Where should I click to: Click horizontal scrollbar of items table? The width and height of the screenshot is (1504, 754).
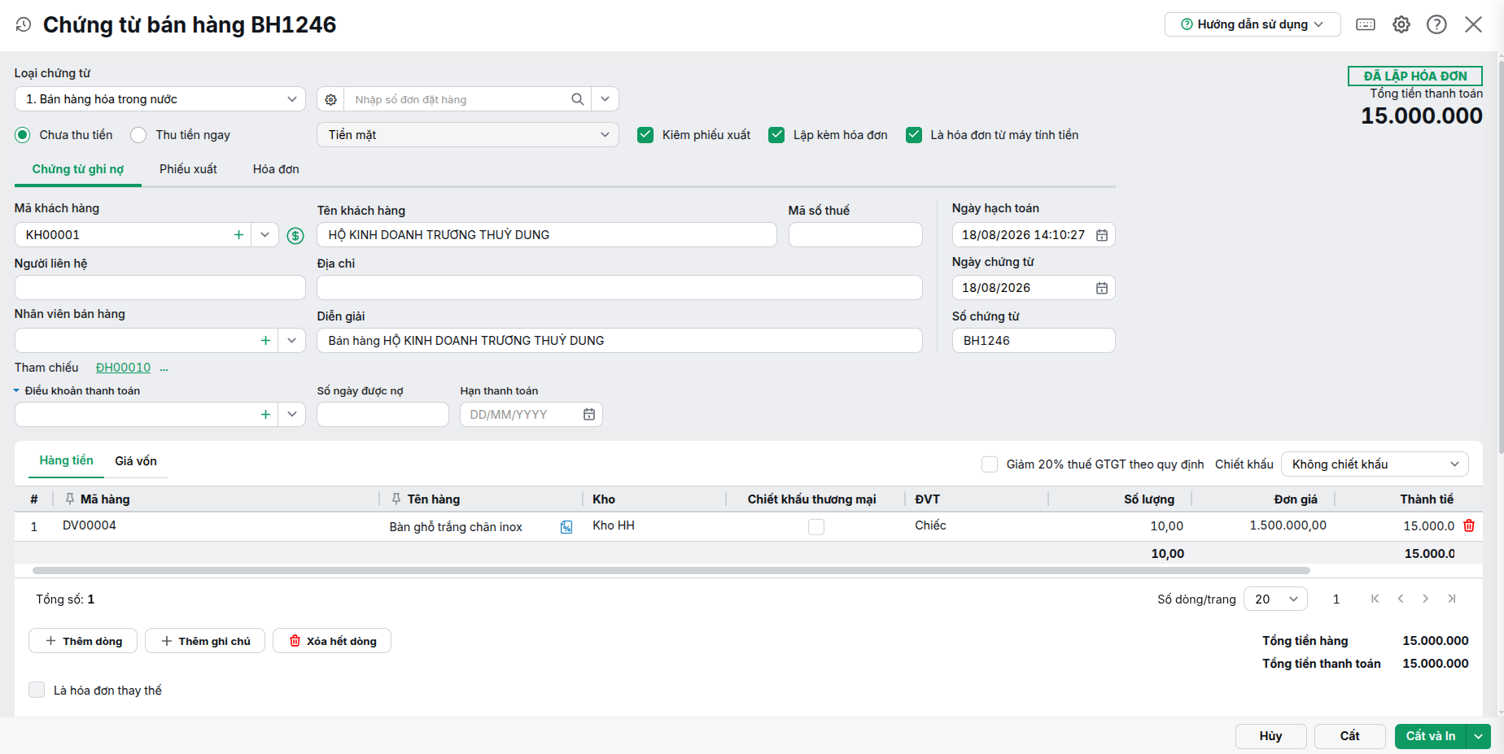click(x=671, y=571)
